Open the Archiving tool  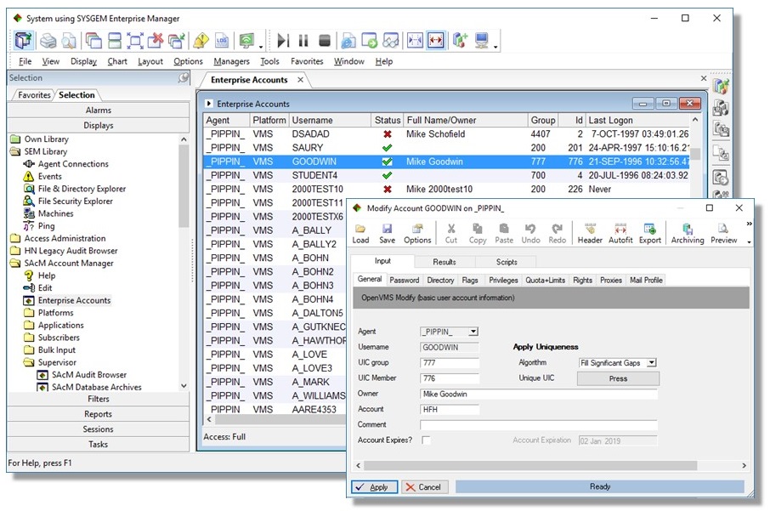[688, 233]
